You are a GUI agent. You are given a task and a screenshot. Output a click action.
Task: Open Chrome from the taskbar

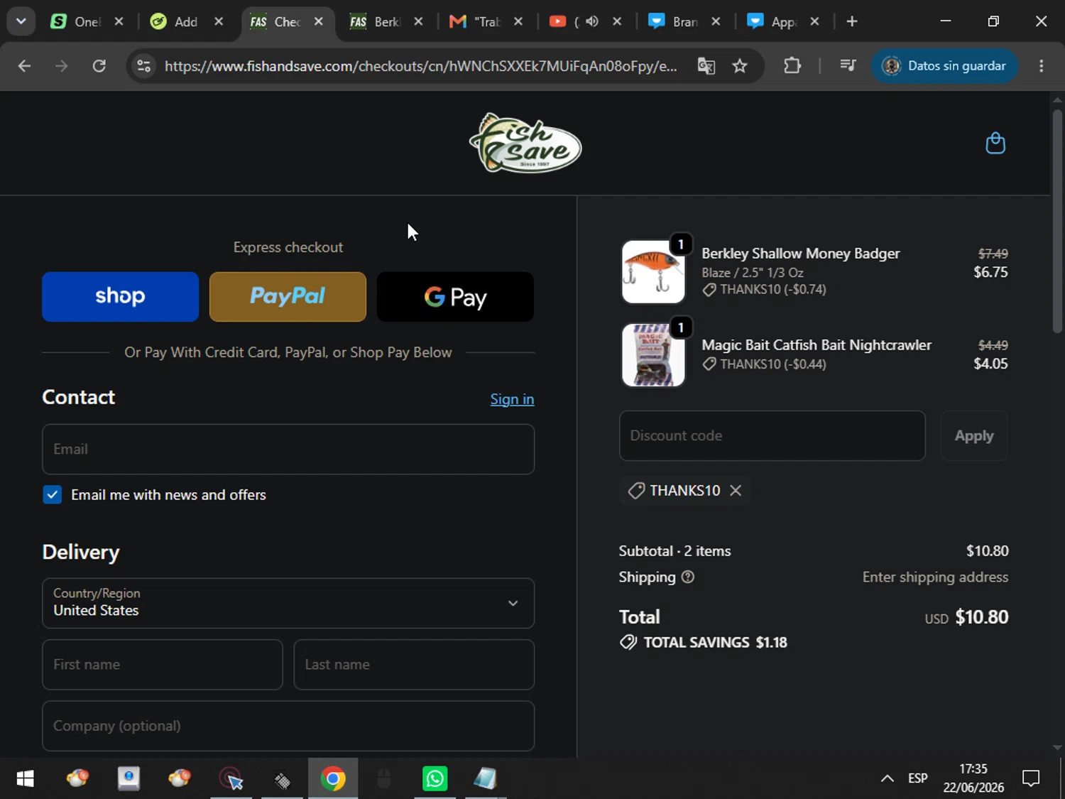coord(333,779)
